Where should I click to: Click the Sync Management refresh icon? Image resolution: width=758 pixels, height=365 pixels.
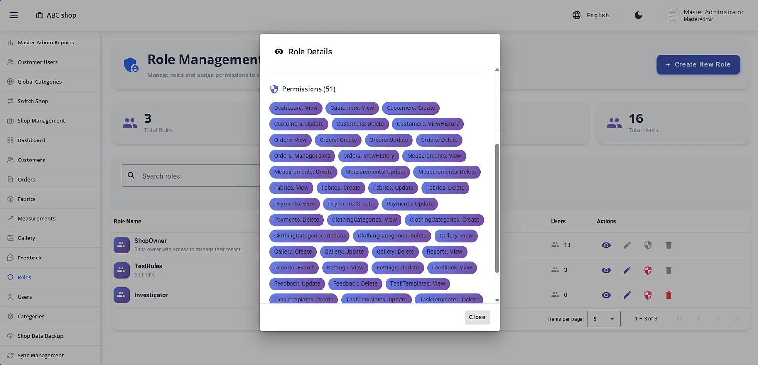pos(11,356)
